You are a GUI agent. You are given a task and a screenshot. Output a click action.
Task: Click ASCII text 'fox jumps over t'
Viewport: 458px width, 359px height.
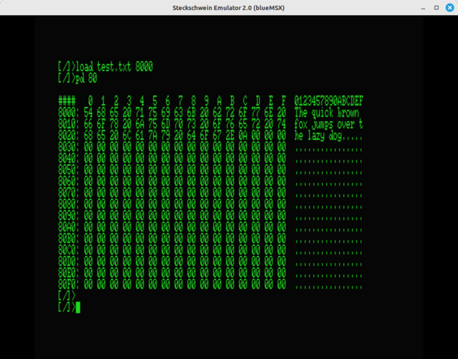(x=328, y=125)
